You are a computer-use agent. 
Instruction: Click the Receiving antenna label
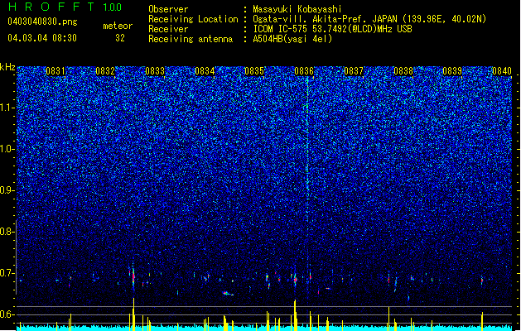point(191,39)
